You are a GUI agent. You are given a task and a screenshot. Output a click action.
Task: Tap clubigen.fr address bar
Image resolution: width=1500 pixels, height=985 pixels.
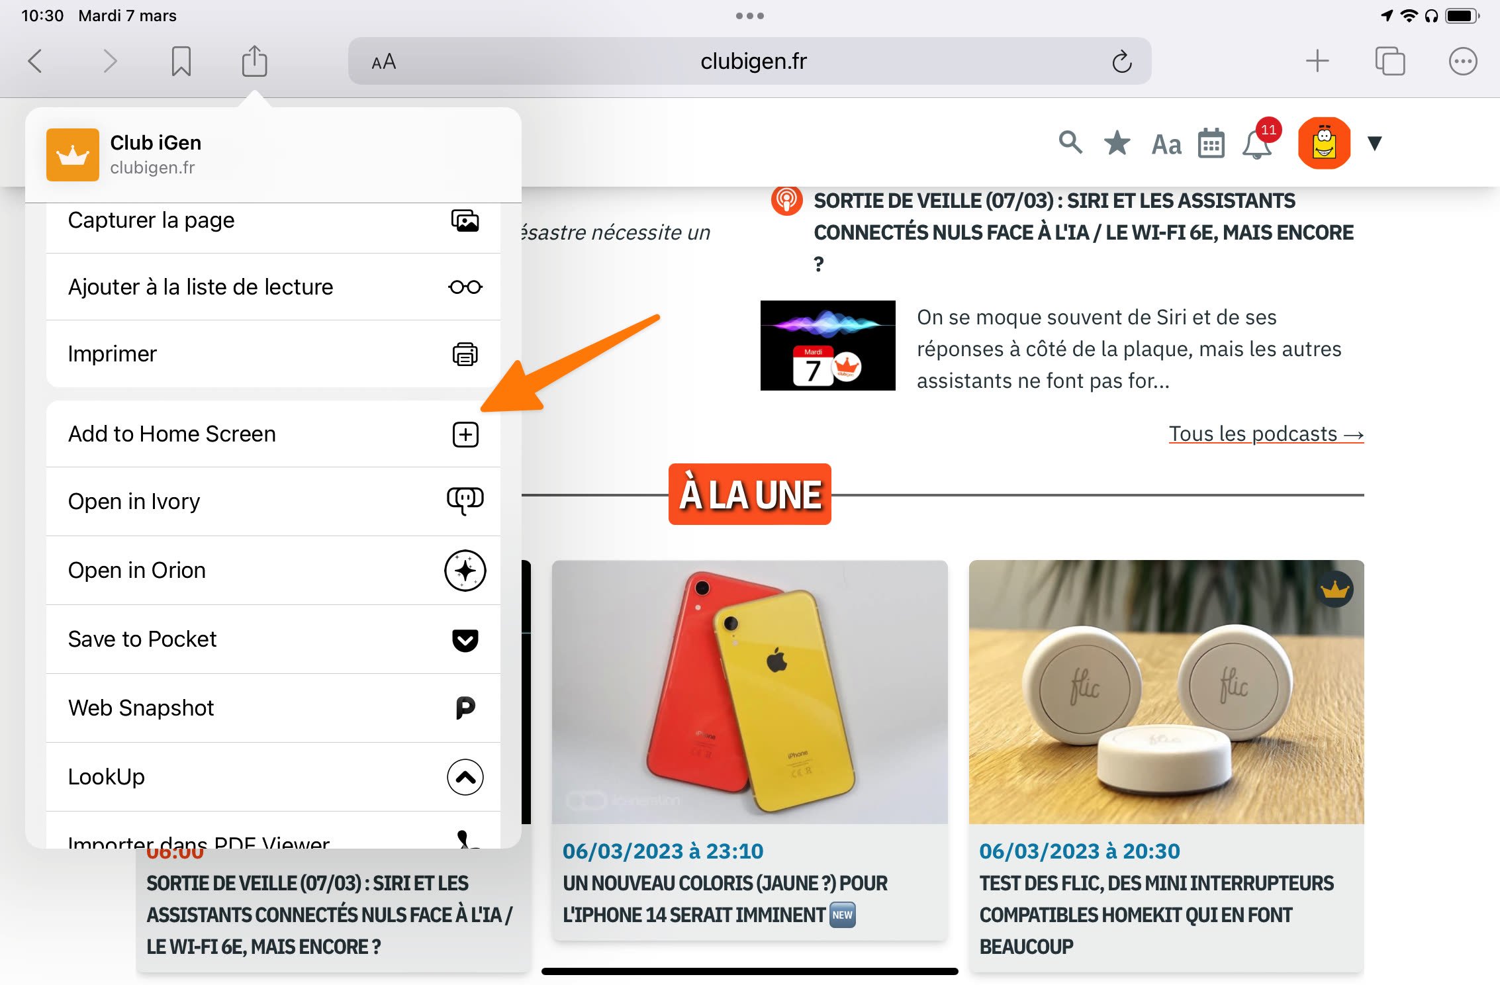point(749,61)
